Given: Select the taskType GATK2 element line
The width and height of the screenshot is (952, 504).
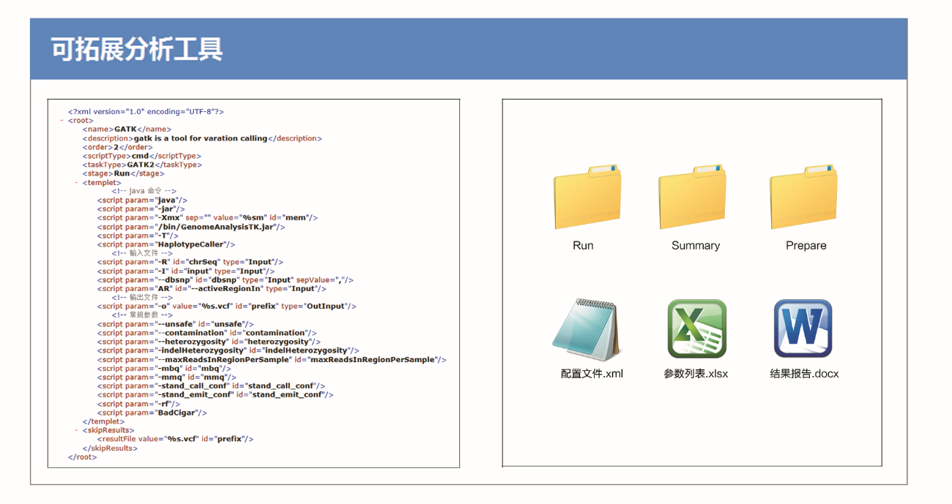Looking at the screenshot, I should (x=142, y=165).
